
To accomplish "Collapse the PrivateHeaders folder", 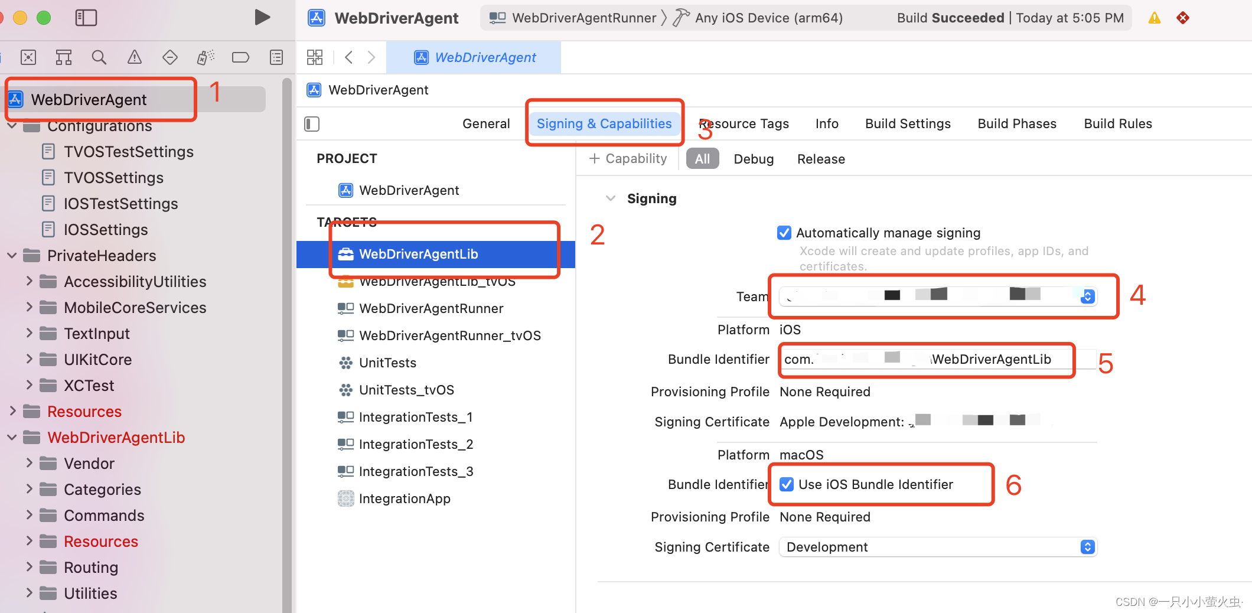I will pyautogui.click(x=11, y=256).
